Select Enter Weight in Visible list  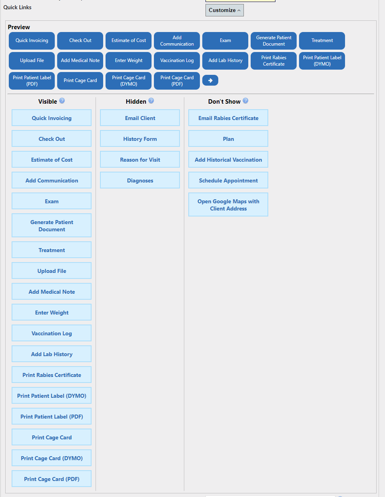[52, 313]
